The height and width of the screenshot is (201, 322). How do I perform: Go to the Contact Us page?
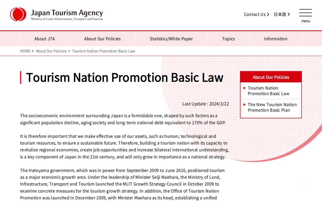click(x=255, y=14)
